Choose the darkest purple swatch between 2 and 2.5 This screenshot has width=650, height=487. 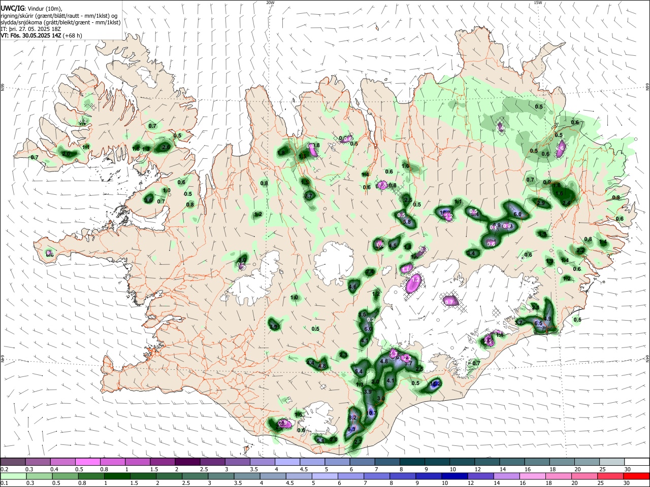click(x=187, y=462)
